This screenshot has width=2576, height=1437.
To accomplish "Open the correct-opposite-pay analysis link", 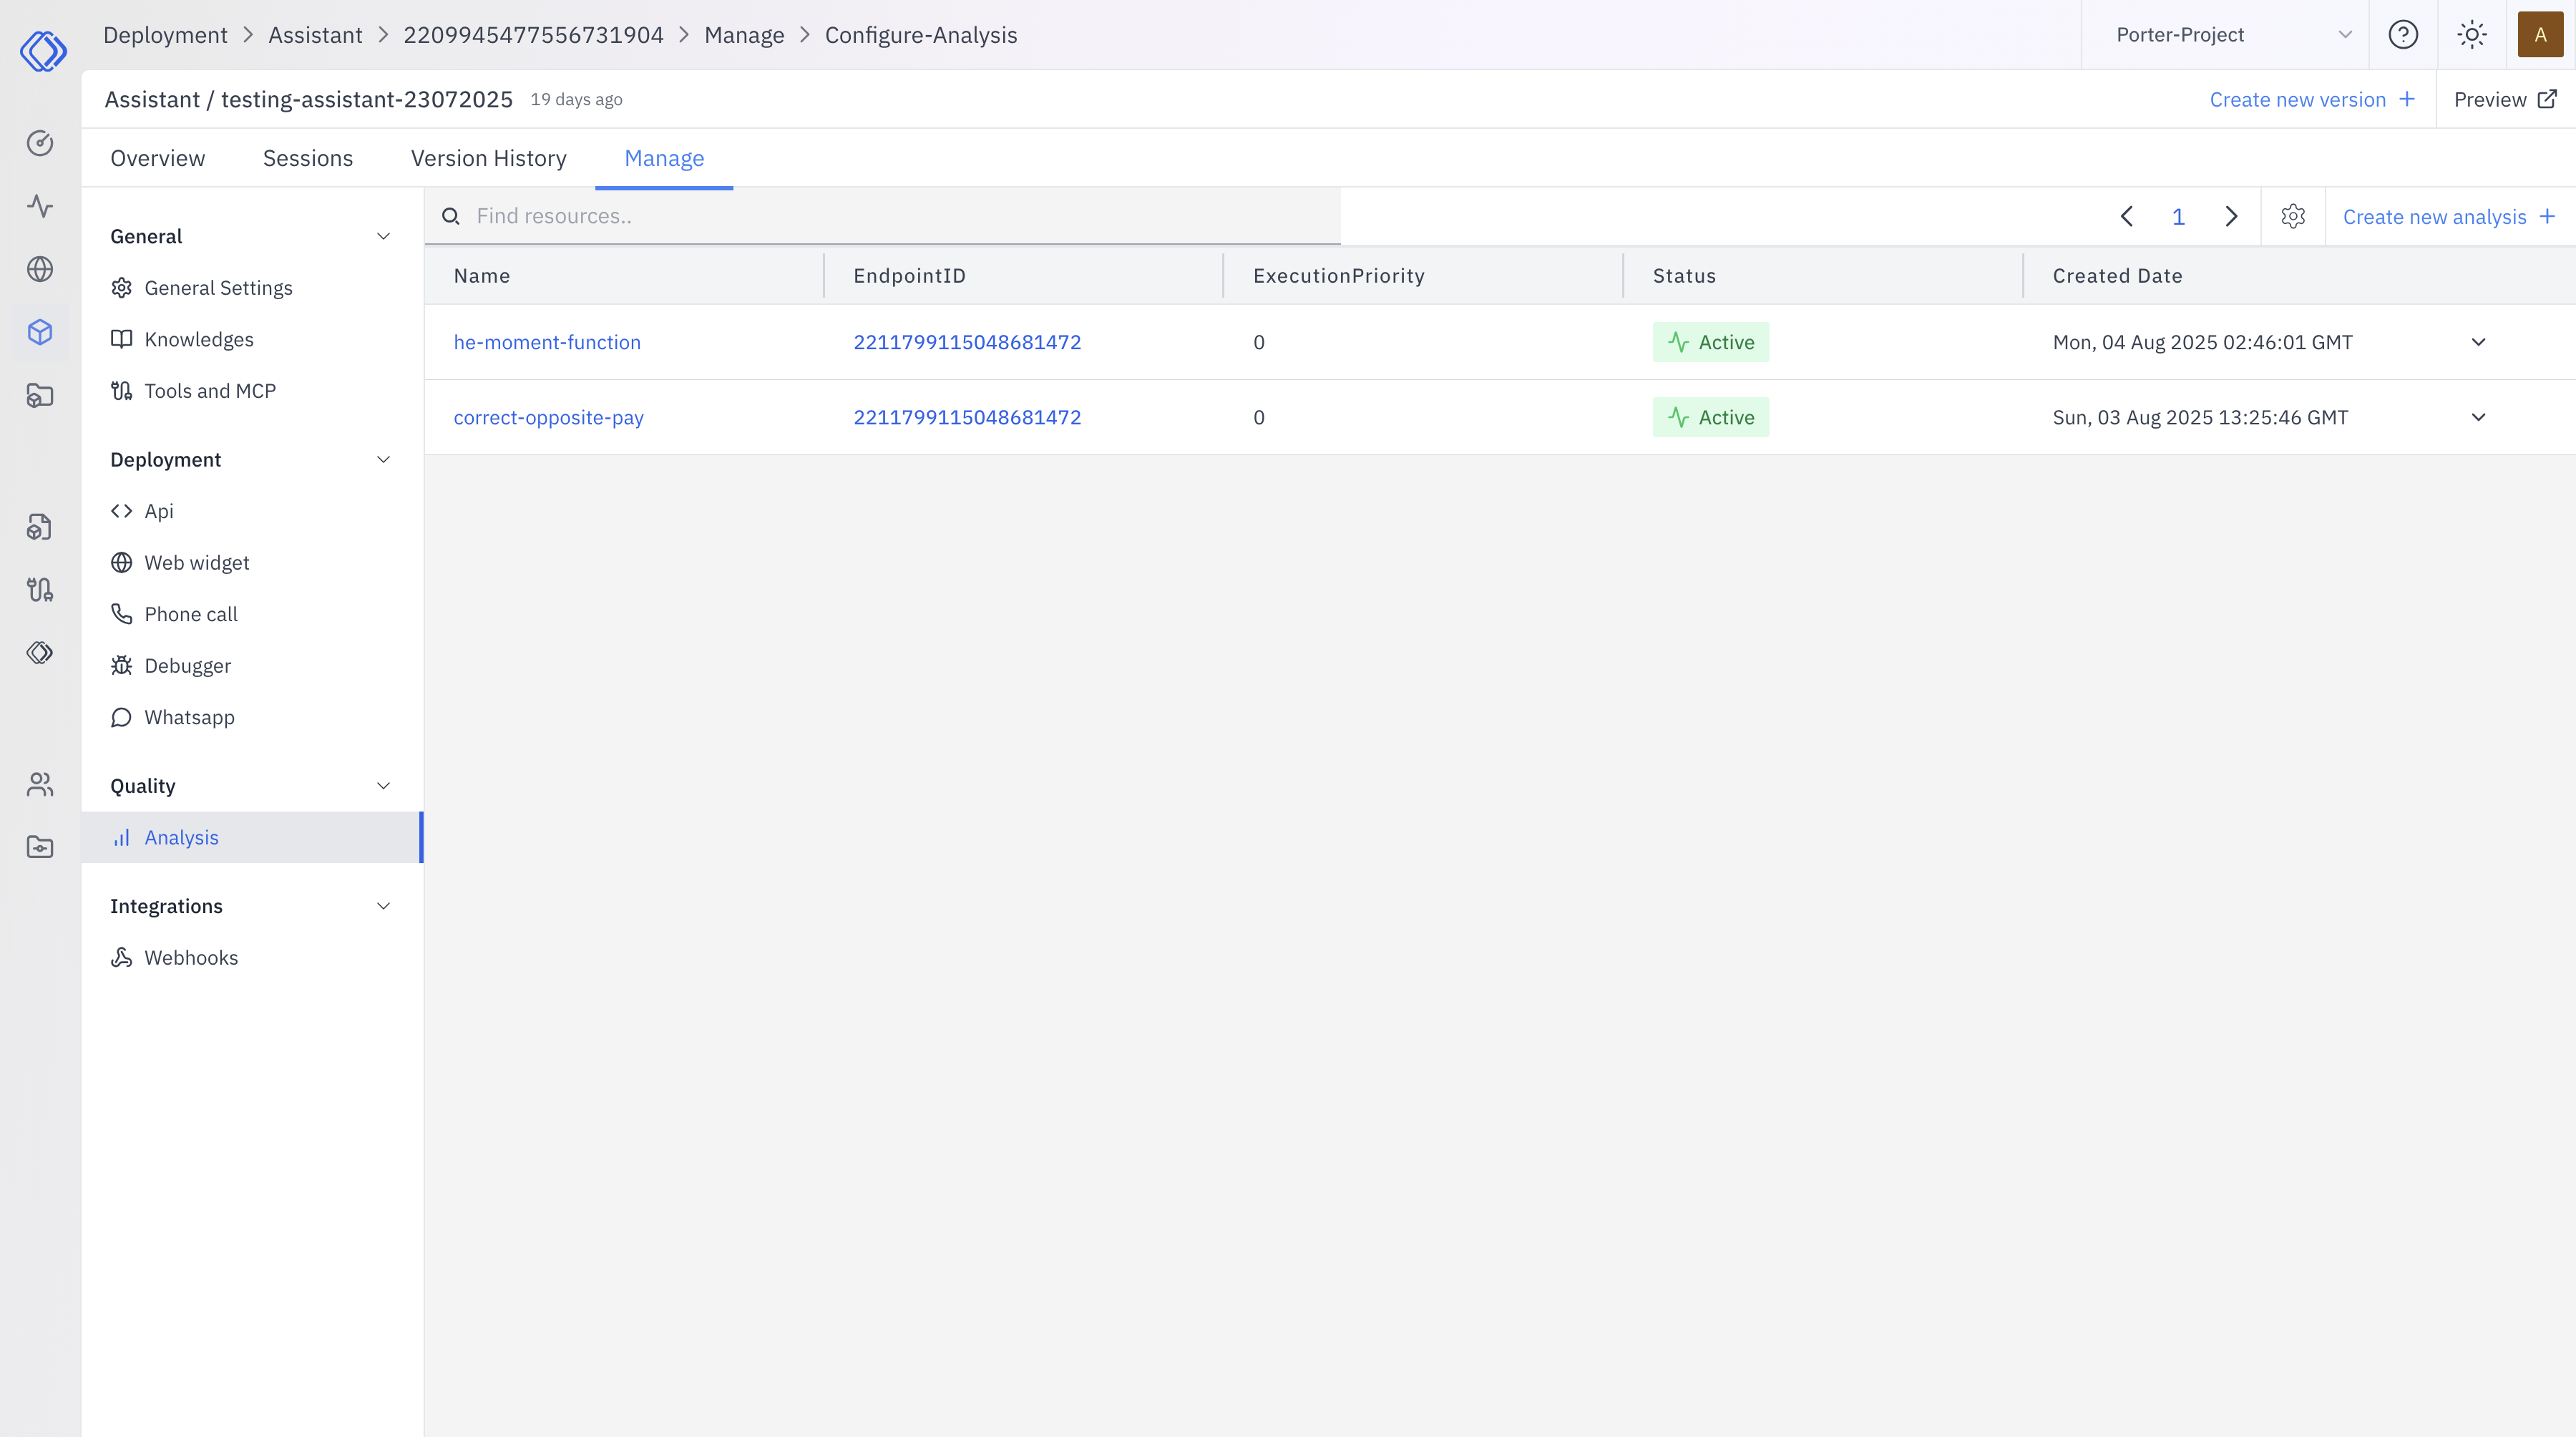I will click(x=548, y=418).
